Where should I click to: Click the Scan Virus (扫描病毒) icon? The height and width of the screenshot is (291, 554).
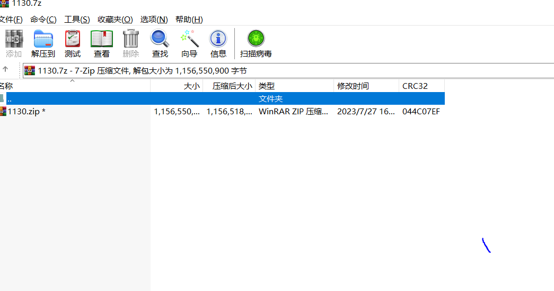[256, 43]
